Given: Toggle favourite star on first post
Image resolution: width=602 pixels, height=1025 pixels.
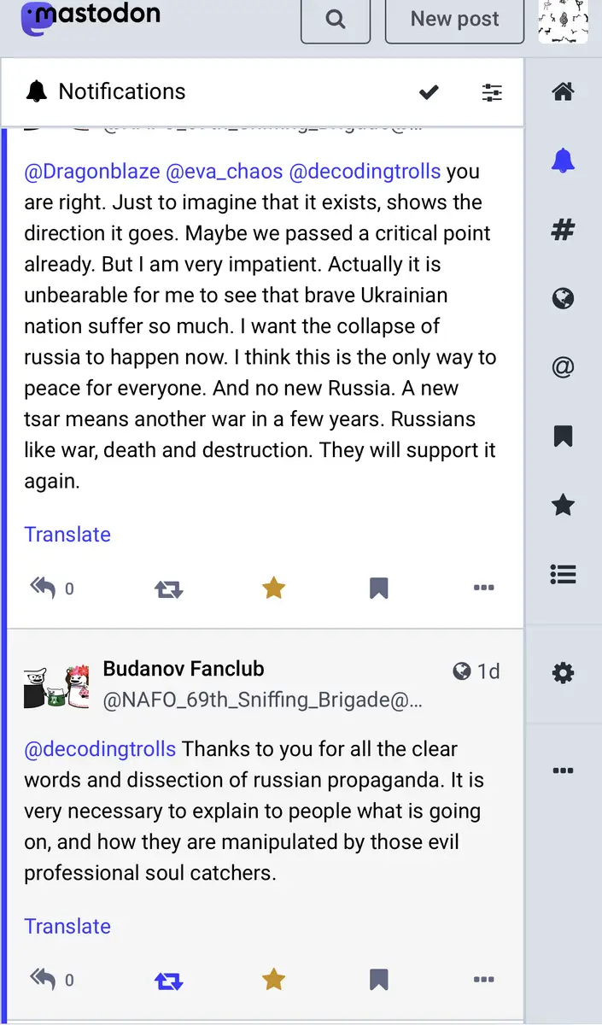Looking at the screenshot, I should [273, 588].
